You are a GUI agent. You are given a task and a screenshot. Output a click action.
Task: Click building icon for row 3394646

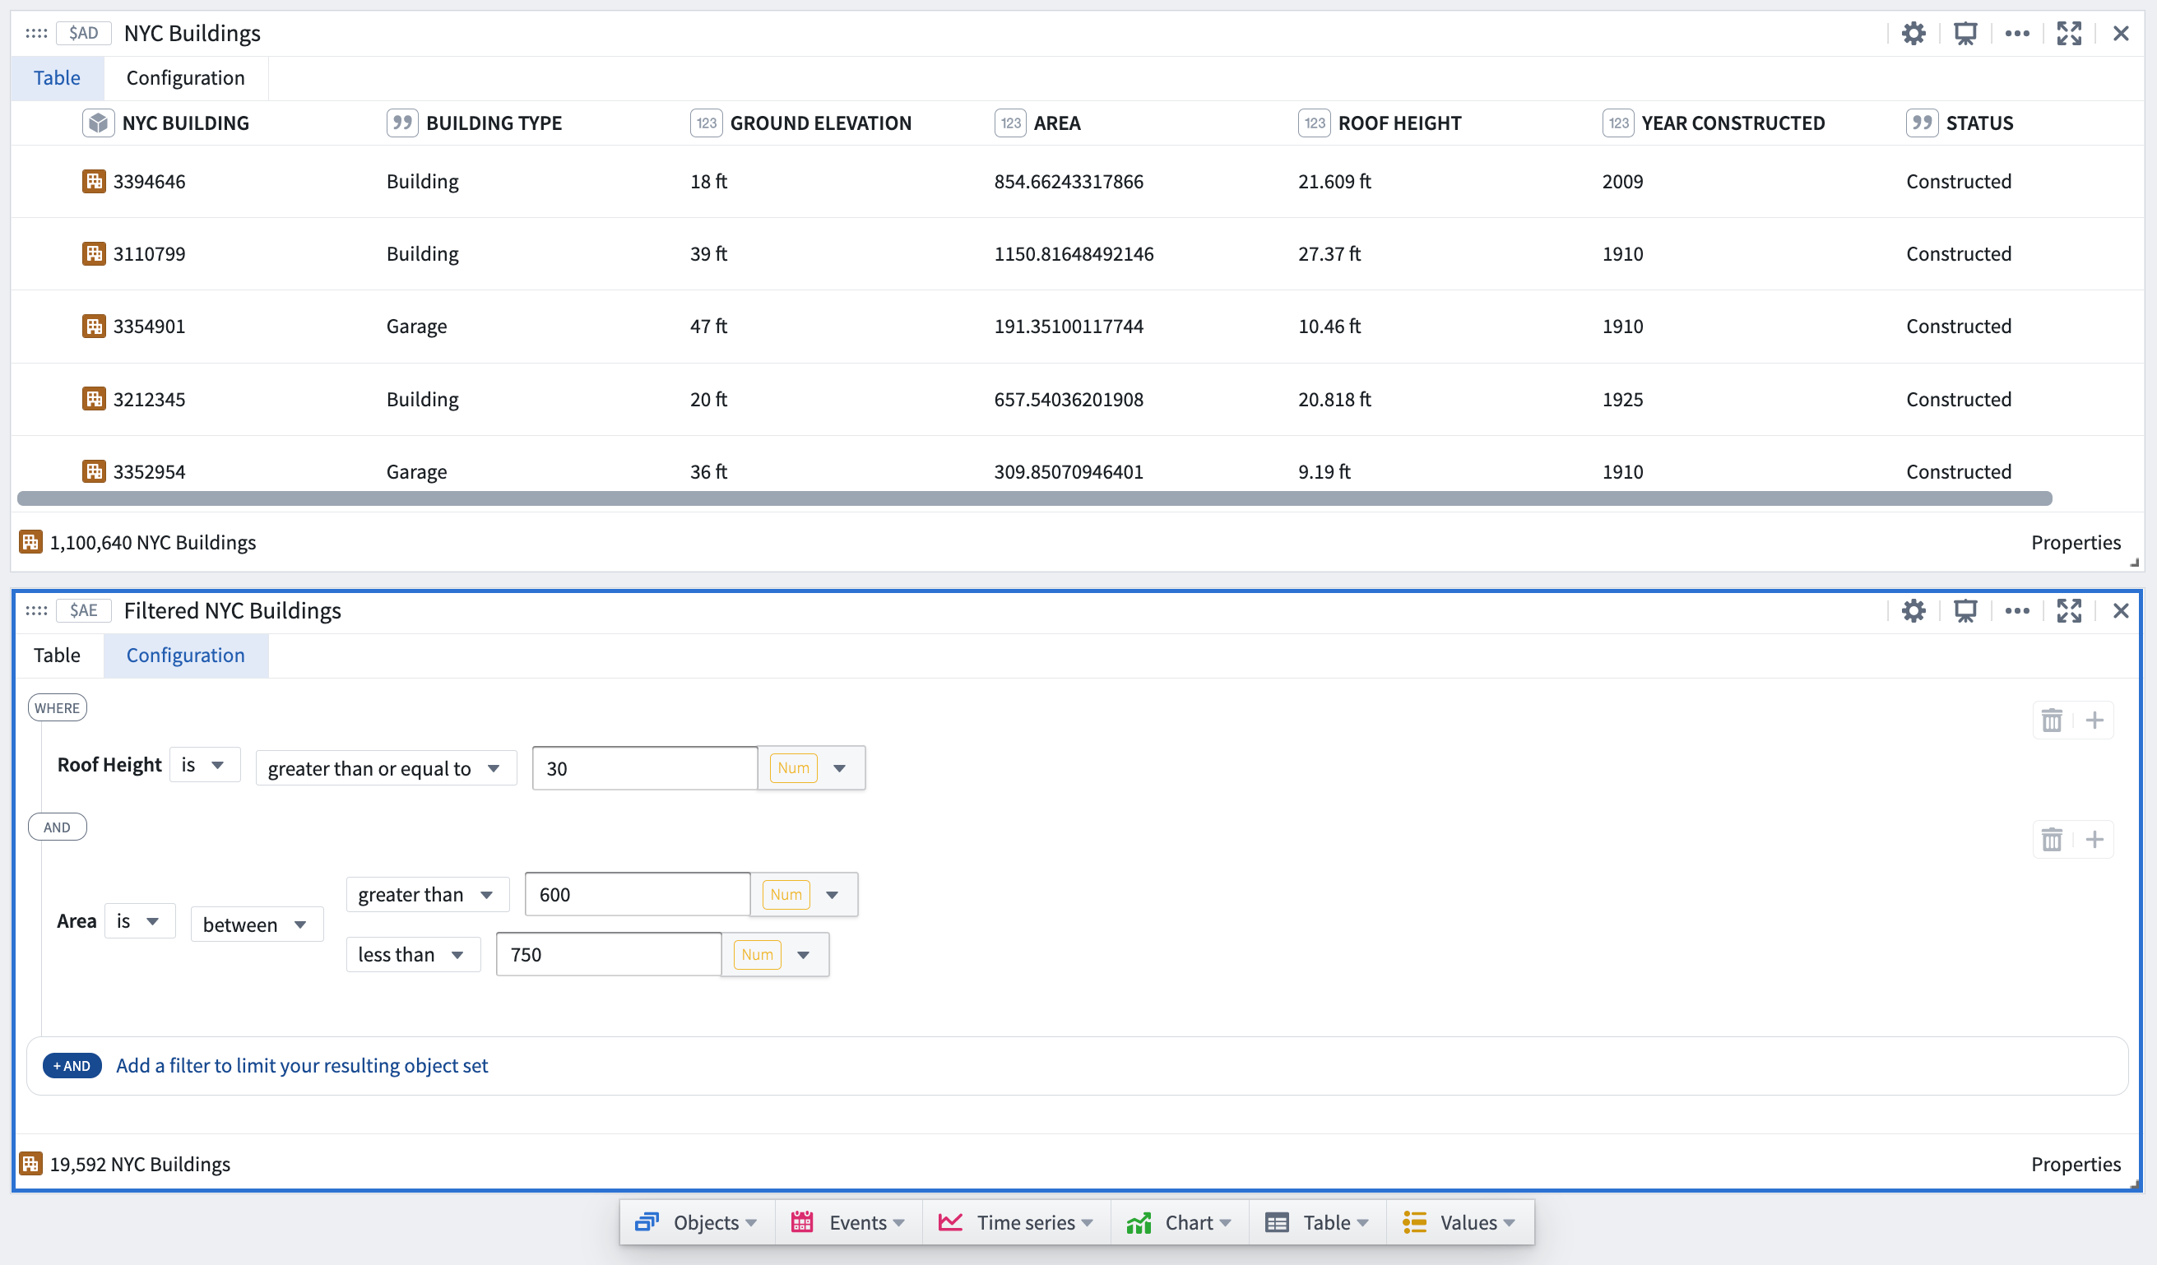pos(94,182)
